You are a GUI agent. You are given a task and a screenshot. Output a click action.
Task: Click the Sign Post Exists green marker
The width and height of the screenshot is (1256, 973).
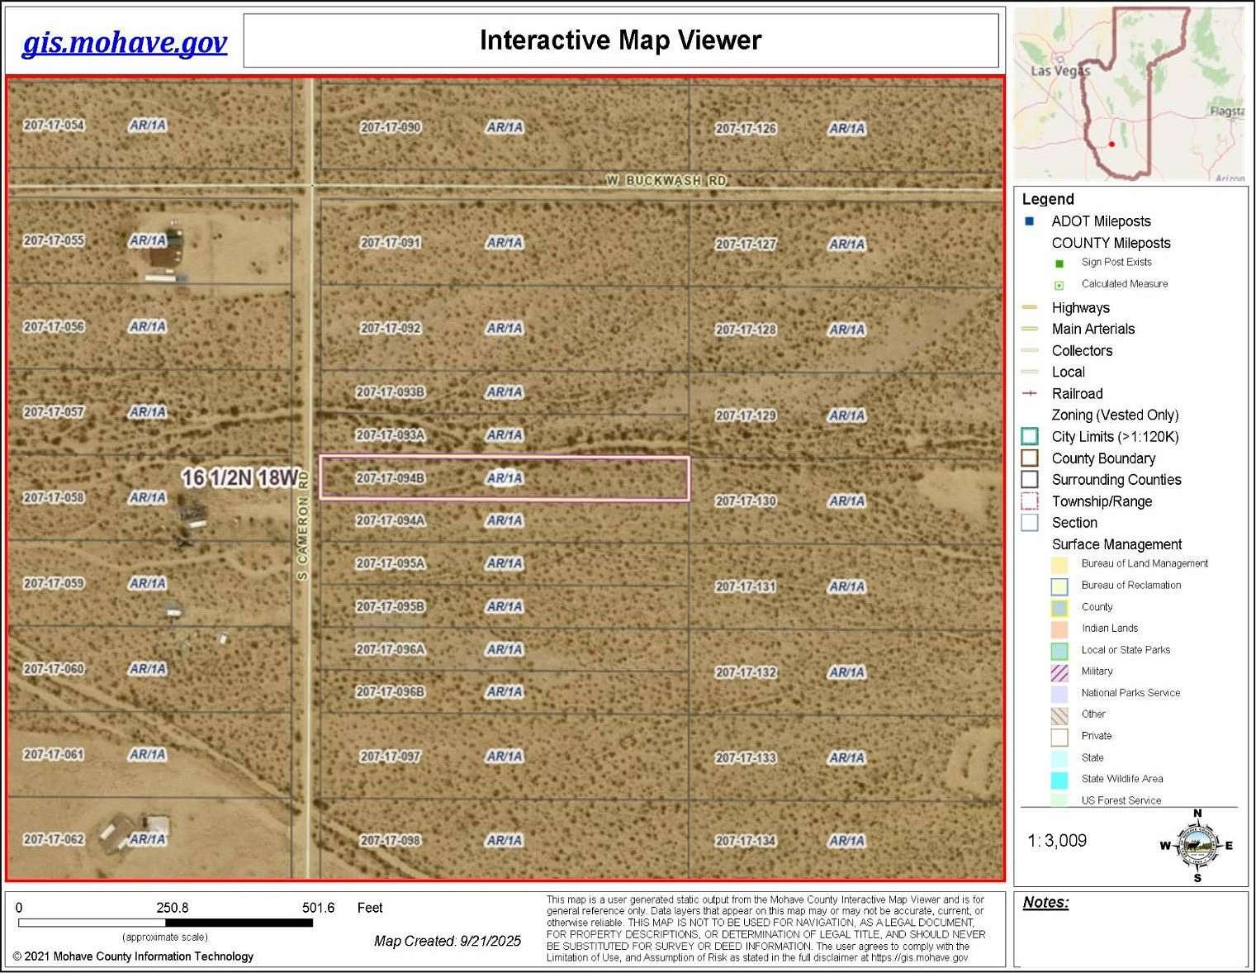click(x=1059, y=263)
